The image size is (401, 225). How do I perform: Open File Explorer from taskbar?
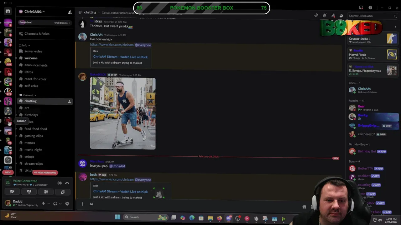210,218
